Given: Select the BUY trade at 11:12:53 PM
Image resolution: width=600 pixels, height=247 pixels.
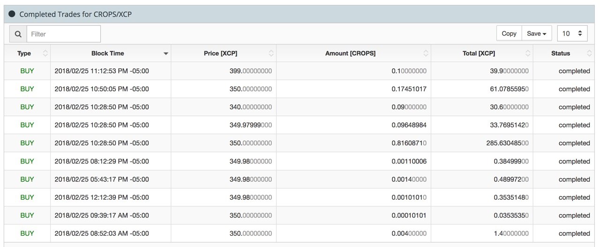Looking at the screenshot, I should click(x=300, y=71).
